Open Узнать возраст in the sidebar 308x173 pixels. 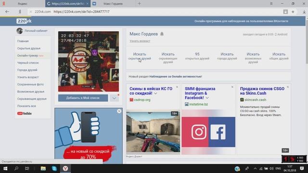coord(28,77)
